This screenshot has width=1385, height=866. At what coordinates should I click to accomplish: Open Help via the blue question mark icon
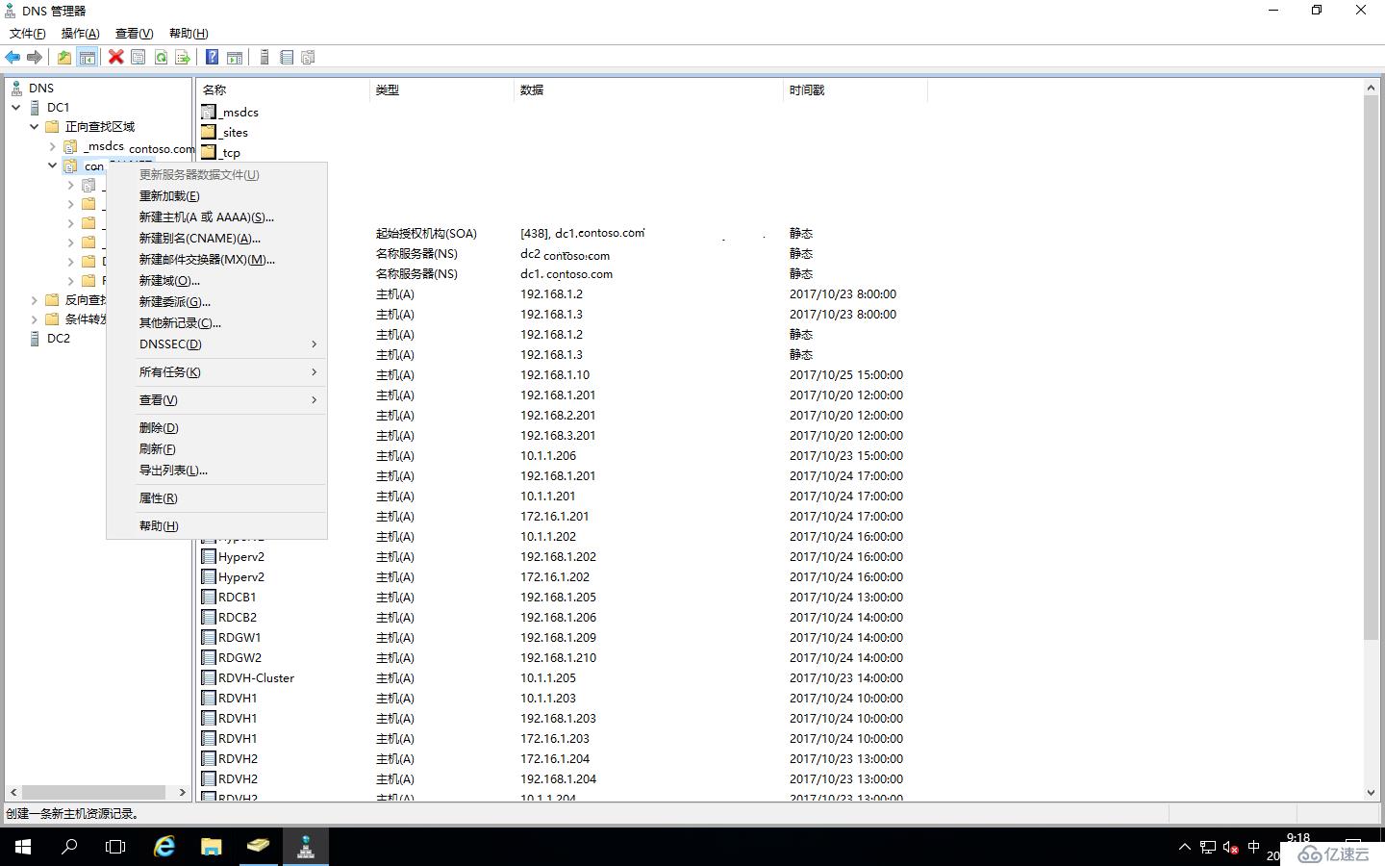coord(212,58)
